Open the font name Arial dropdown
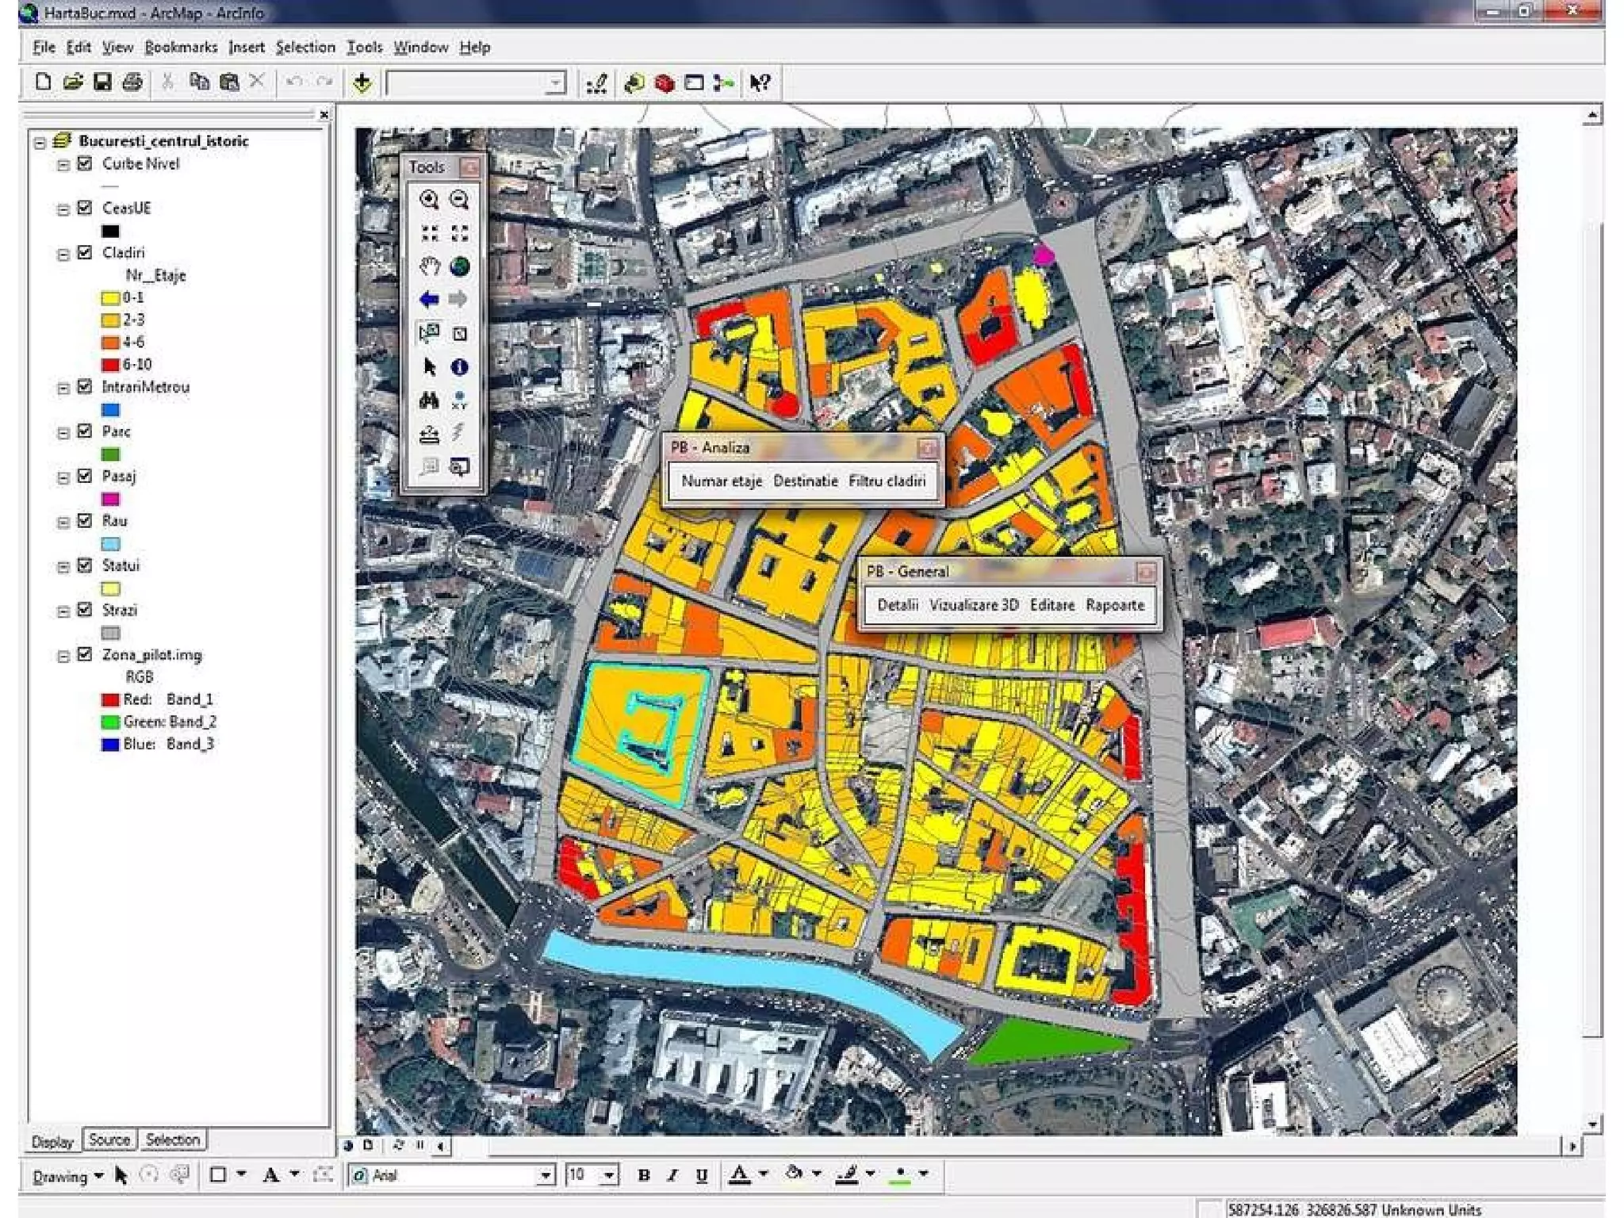Viewport: 1624px width, 1218px height. 546,1175
